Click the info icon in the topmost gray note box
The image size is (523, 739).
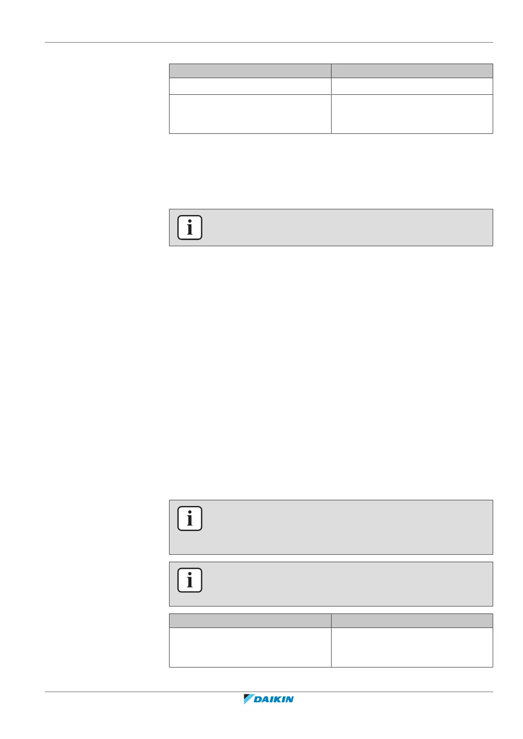tap(190, 227)
